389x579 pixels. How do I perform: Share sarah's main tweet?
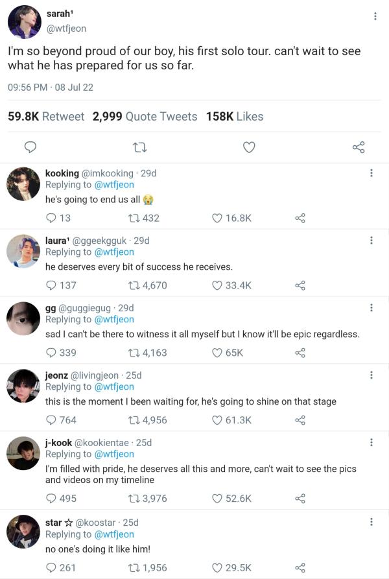tap(359, 148)
